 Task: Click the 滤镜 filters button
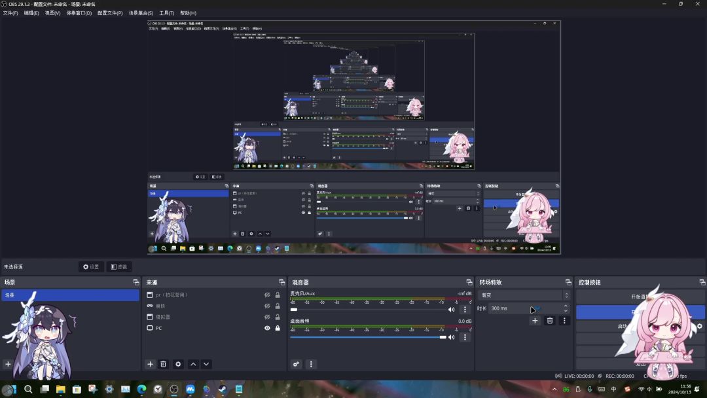pyautogui.click(x=119, y=267)
